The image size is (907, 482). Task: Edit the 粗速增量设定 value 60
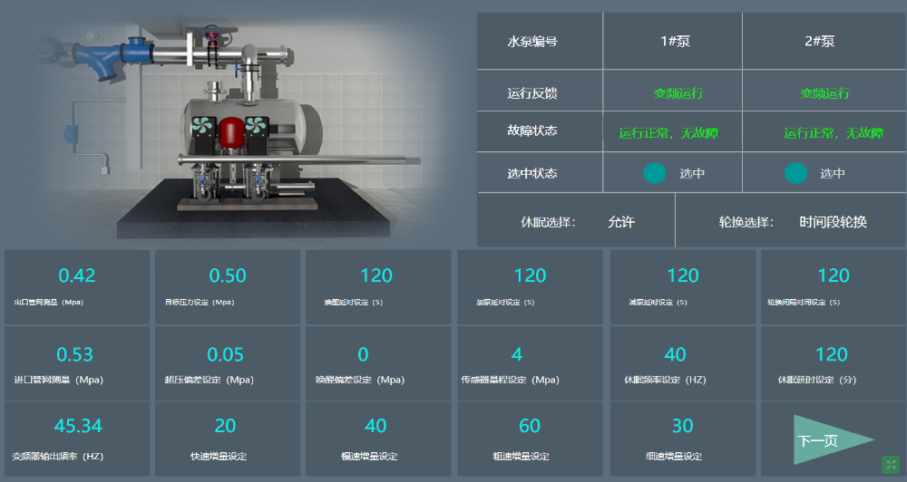pos(530,426)
